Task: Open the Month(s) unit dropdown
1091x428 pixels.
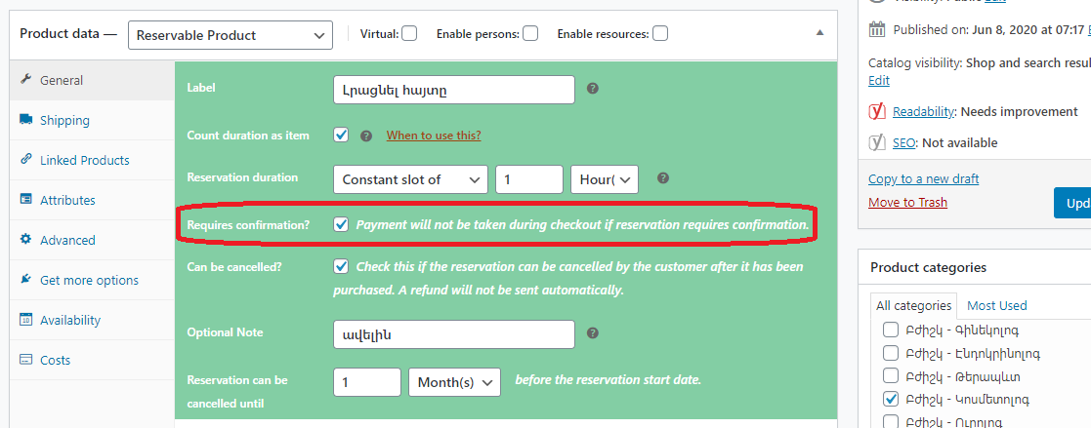Action: 455,381
